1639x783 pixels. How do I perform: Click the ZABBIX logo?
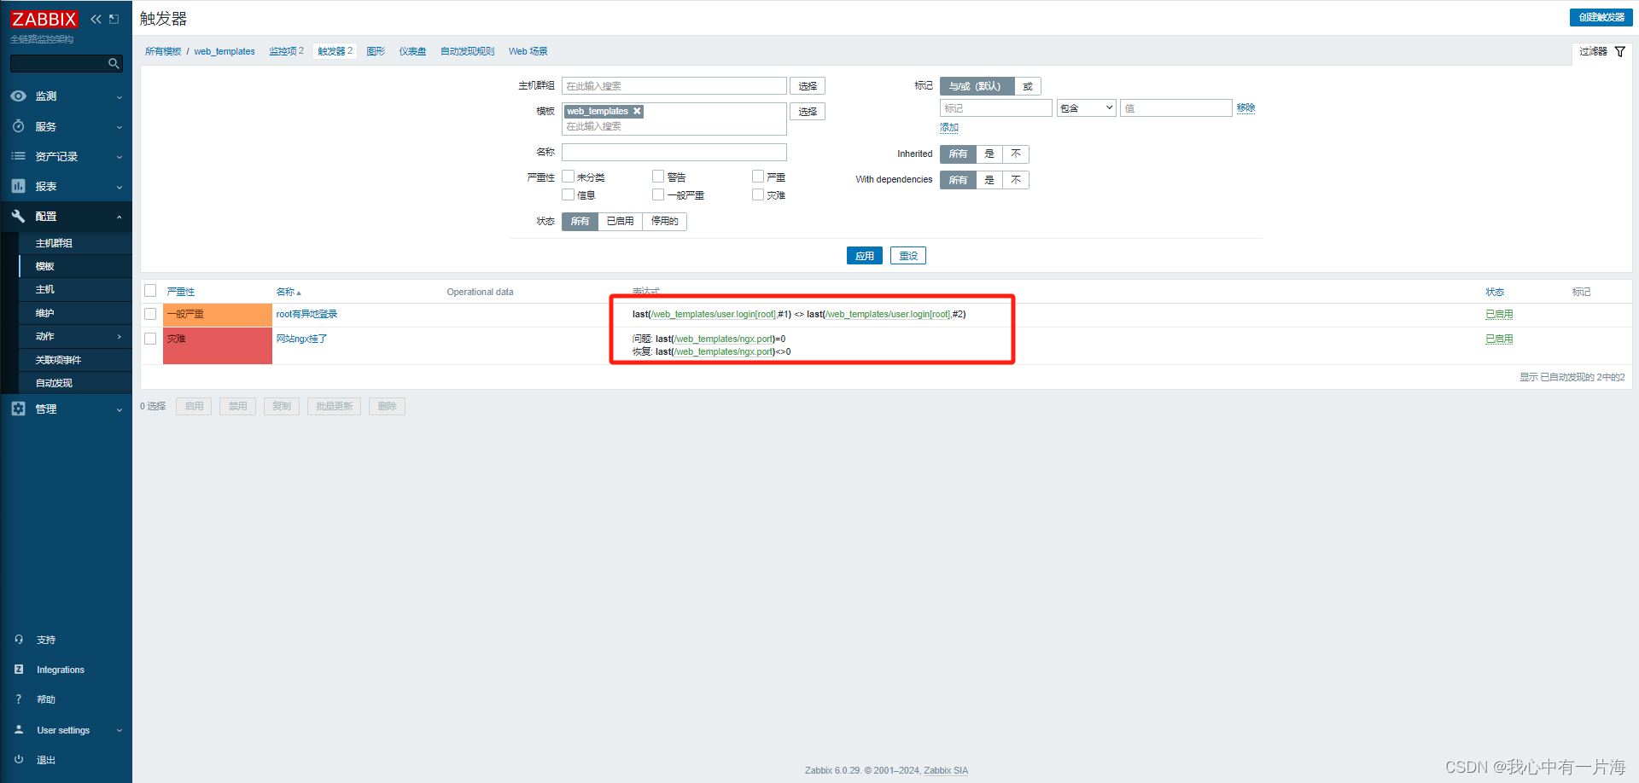44,19
